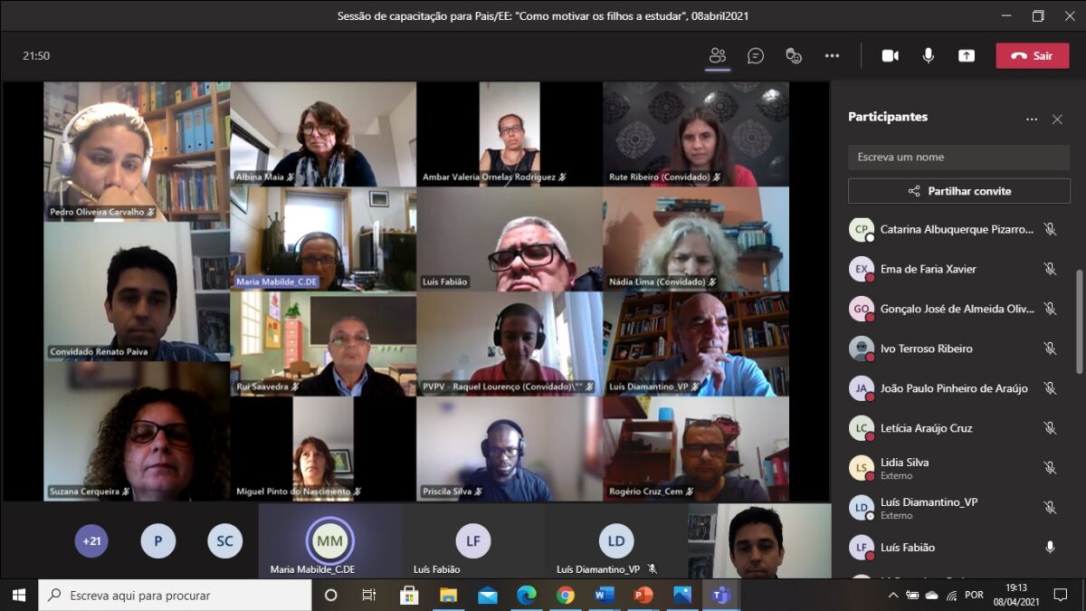
Task: Open the meeting chat conversation
Action: (x=756, y=55)
